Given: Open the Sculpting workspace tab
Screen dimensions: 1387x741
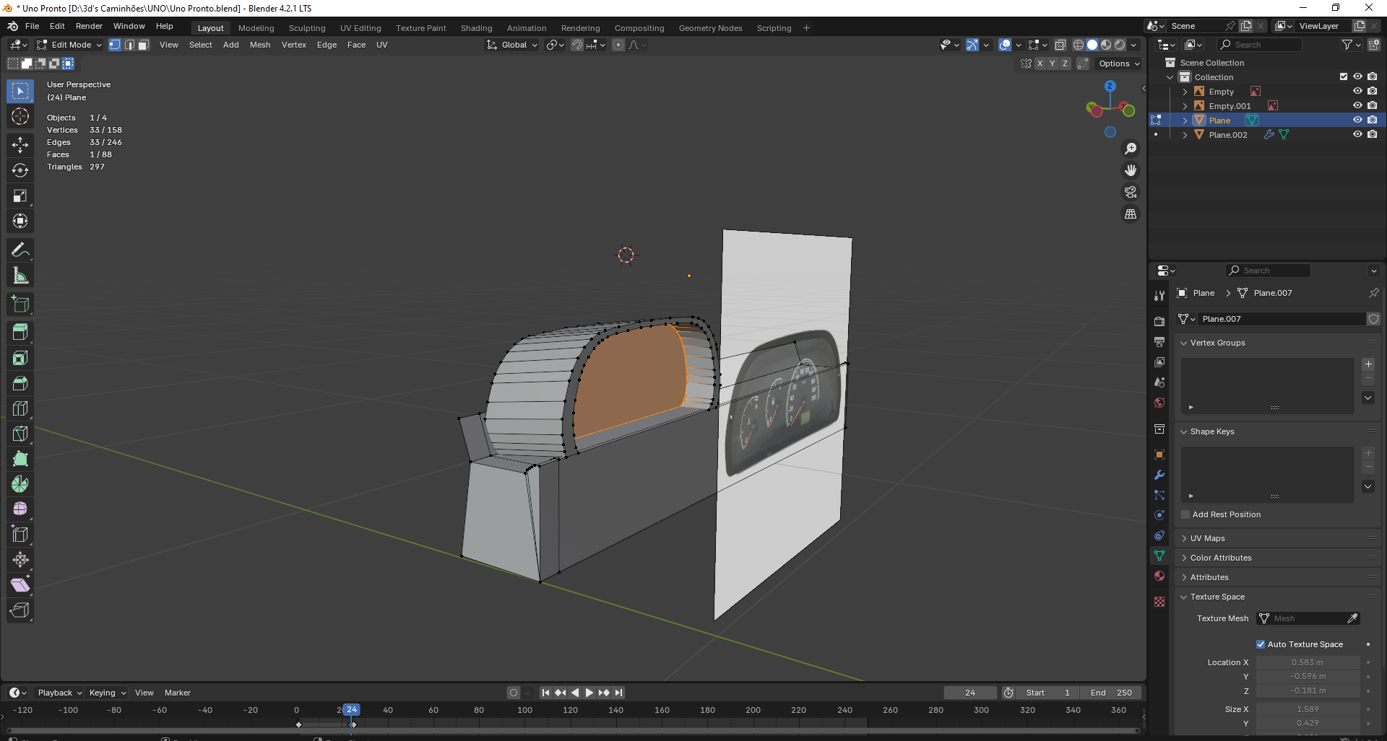Looking at the screenshot, I should click(307, 28).
